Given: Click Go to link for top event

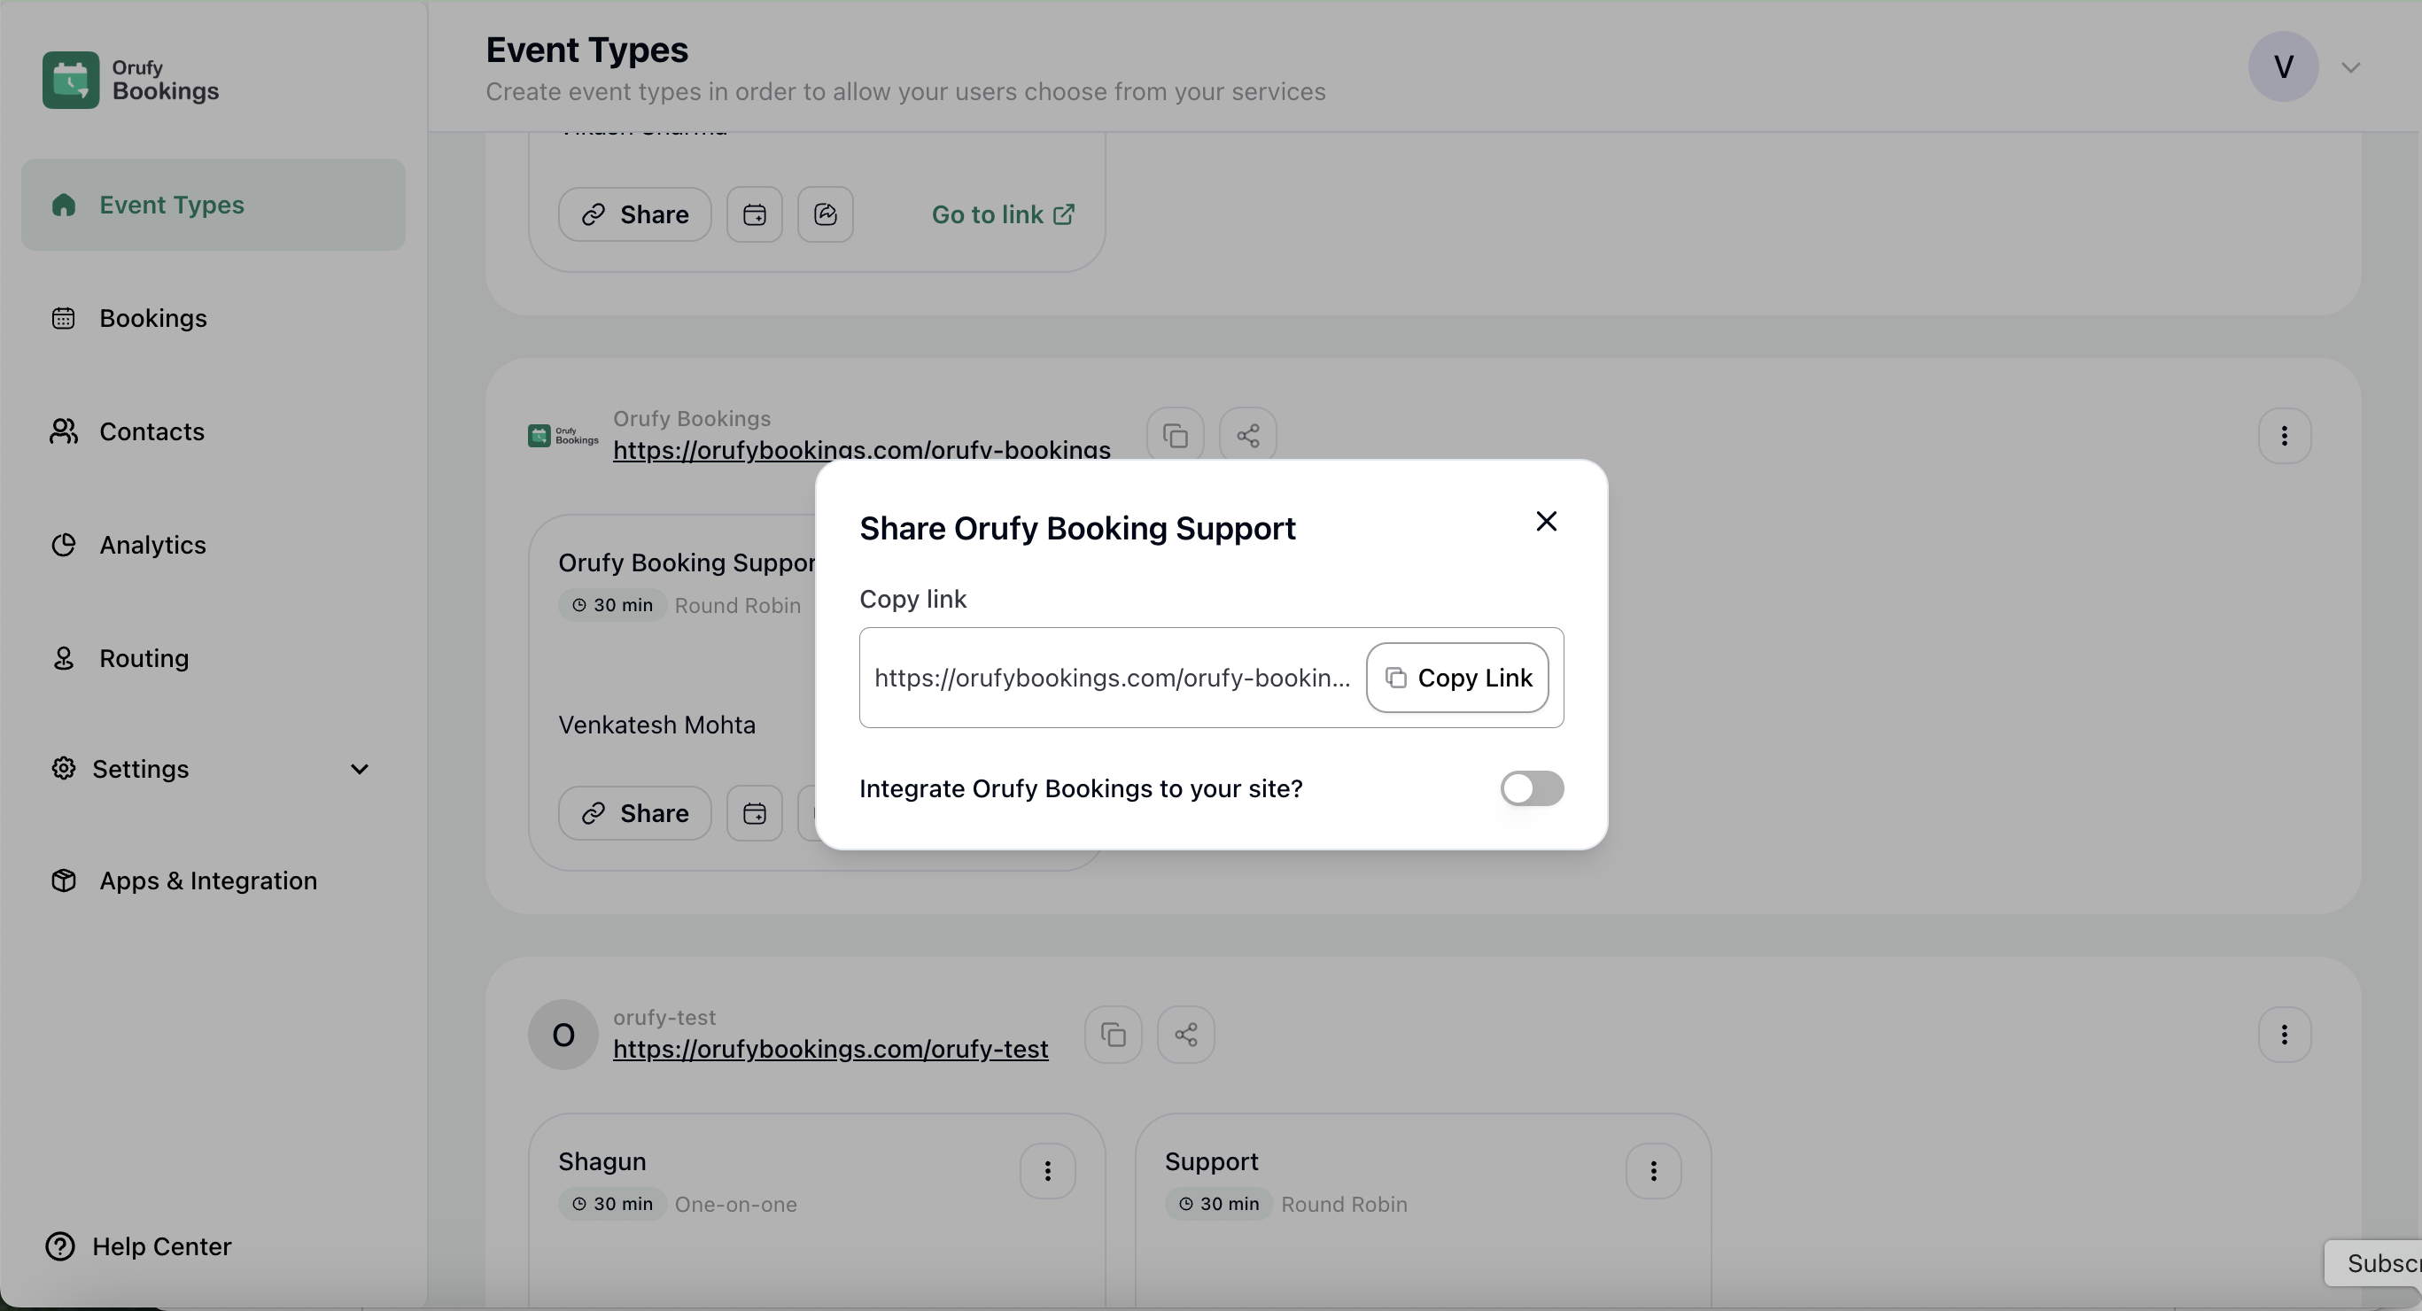Looking at the screenshot, I should click(1002, 214).
